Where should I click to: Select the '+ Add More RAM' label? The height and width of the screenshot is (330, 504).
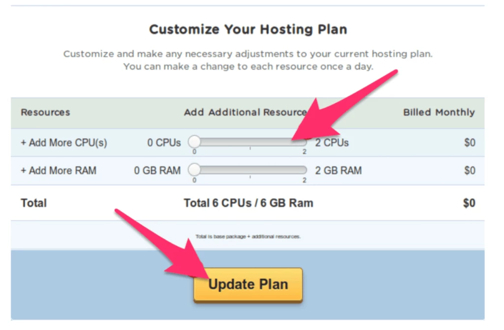(59, 171)
